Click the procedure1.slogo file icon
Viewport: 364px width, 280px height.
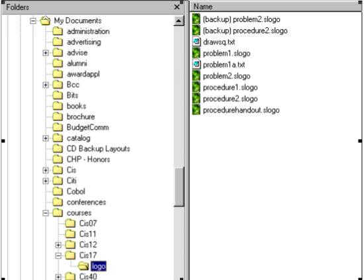pos(196,87)
